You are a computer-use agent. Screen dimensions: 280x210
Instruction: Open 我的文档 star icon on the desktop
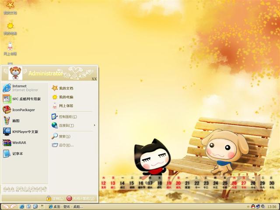(x=10, y=7)
